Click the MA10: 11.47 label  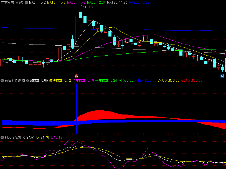(56, 2)
